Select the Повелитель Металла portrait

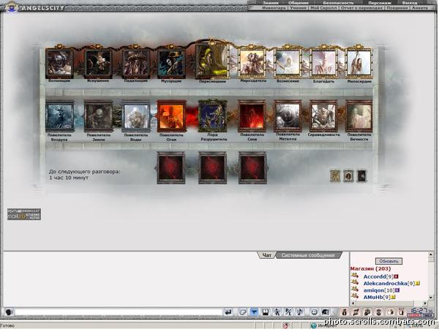click(x=288, y=116)
